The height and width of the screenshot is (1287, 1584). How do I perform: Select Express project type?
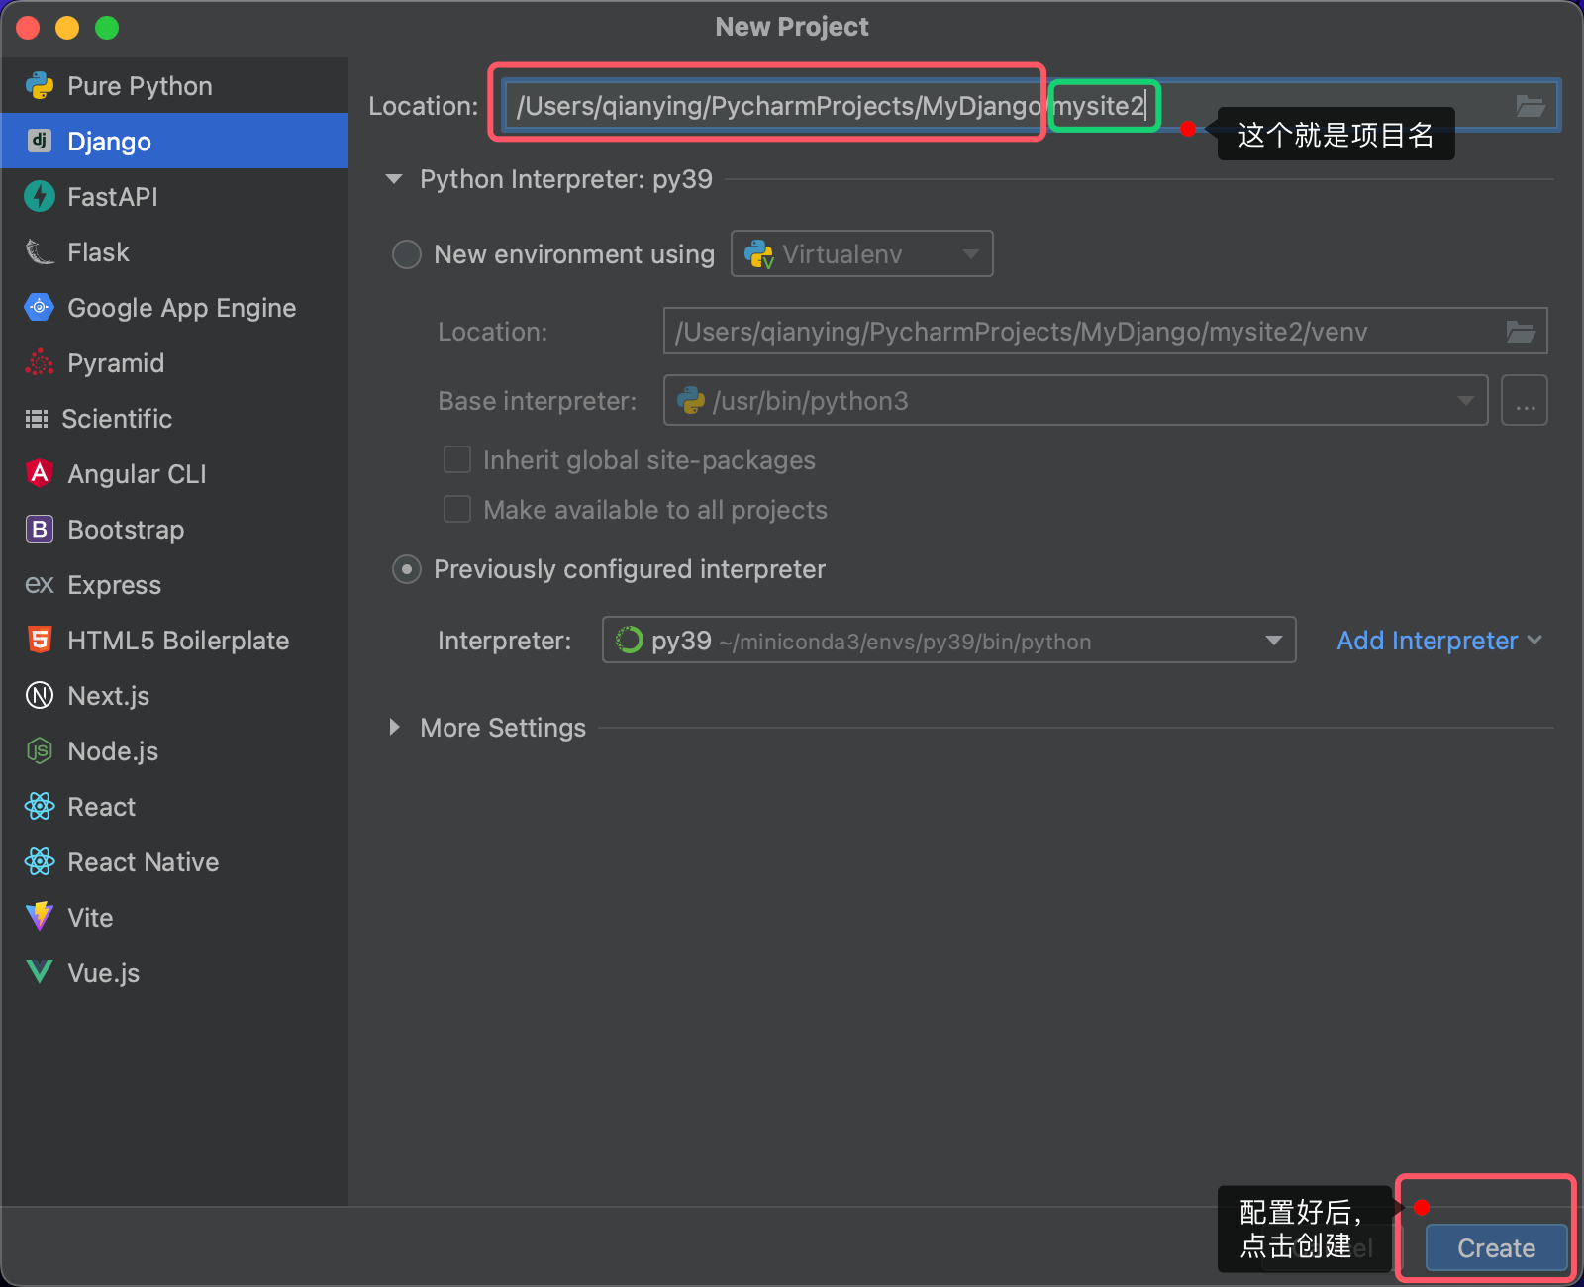174,584
